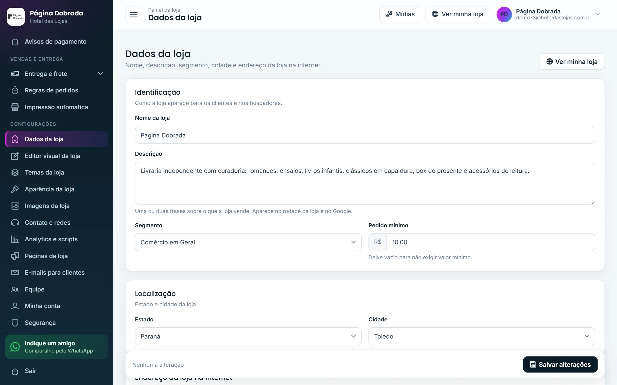Image resolution: width=617 pixels, height=385 pixels.
Task: Open Temas da loja menu entry
Action: (57, 173)
